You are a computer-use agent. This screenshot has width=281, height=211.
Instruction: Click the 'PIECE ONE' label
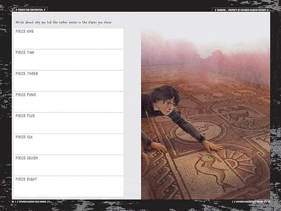[24, 31]
